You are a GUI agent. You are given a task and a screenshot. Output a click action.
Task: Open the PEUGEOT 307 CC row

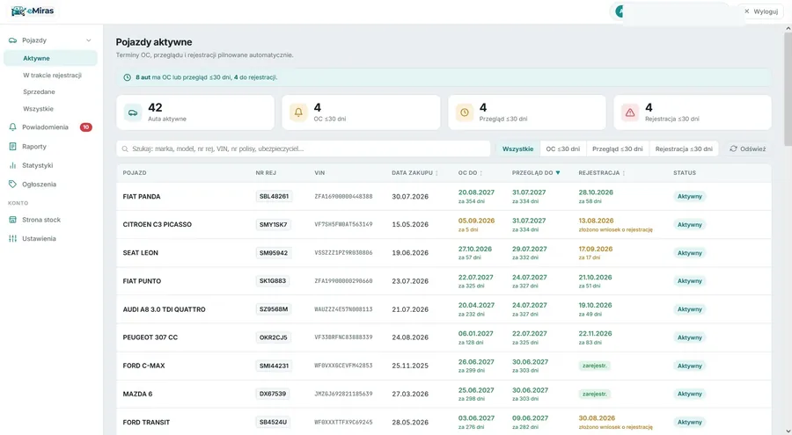click(444, 337)
